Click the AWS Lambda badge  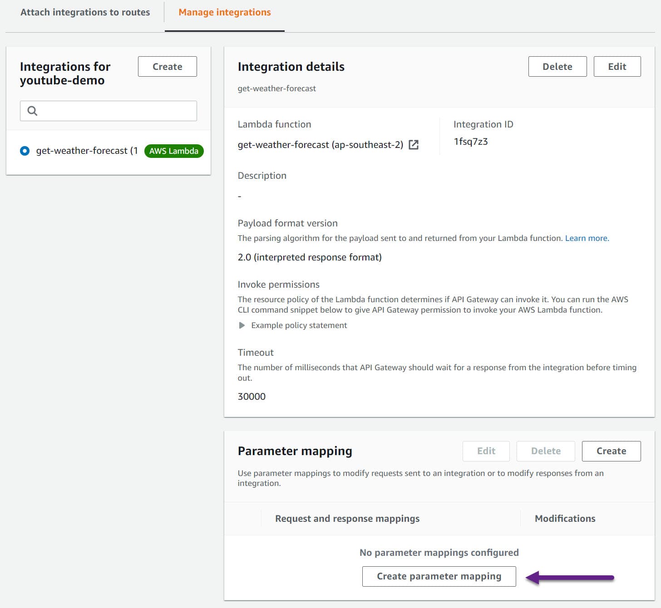click(174, 151)
